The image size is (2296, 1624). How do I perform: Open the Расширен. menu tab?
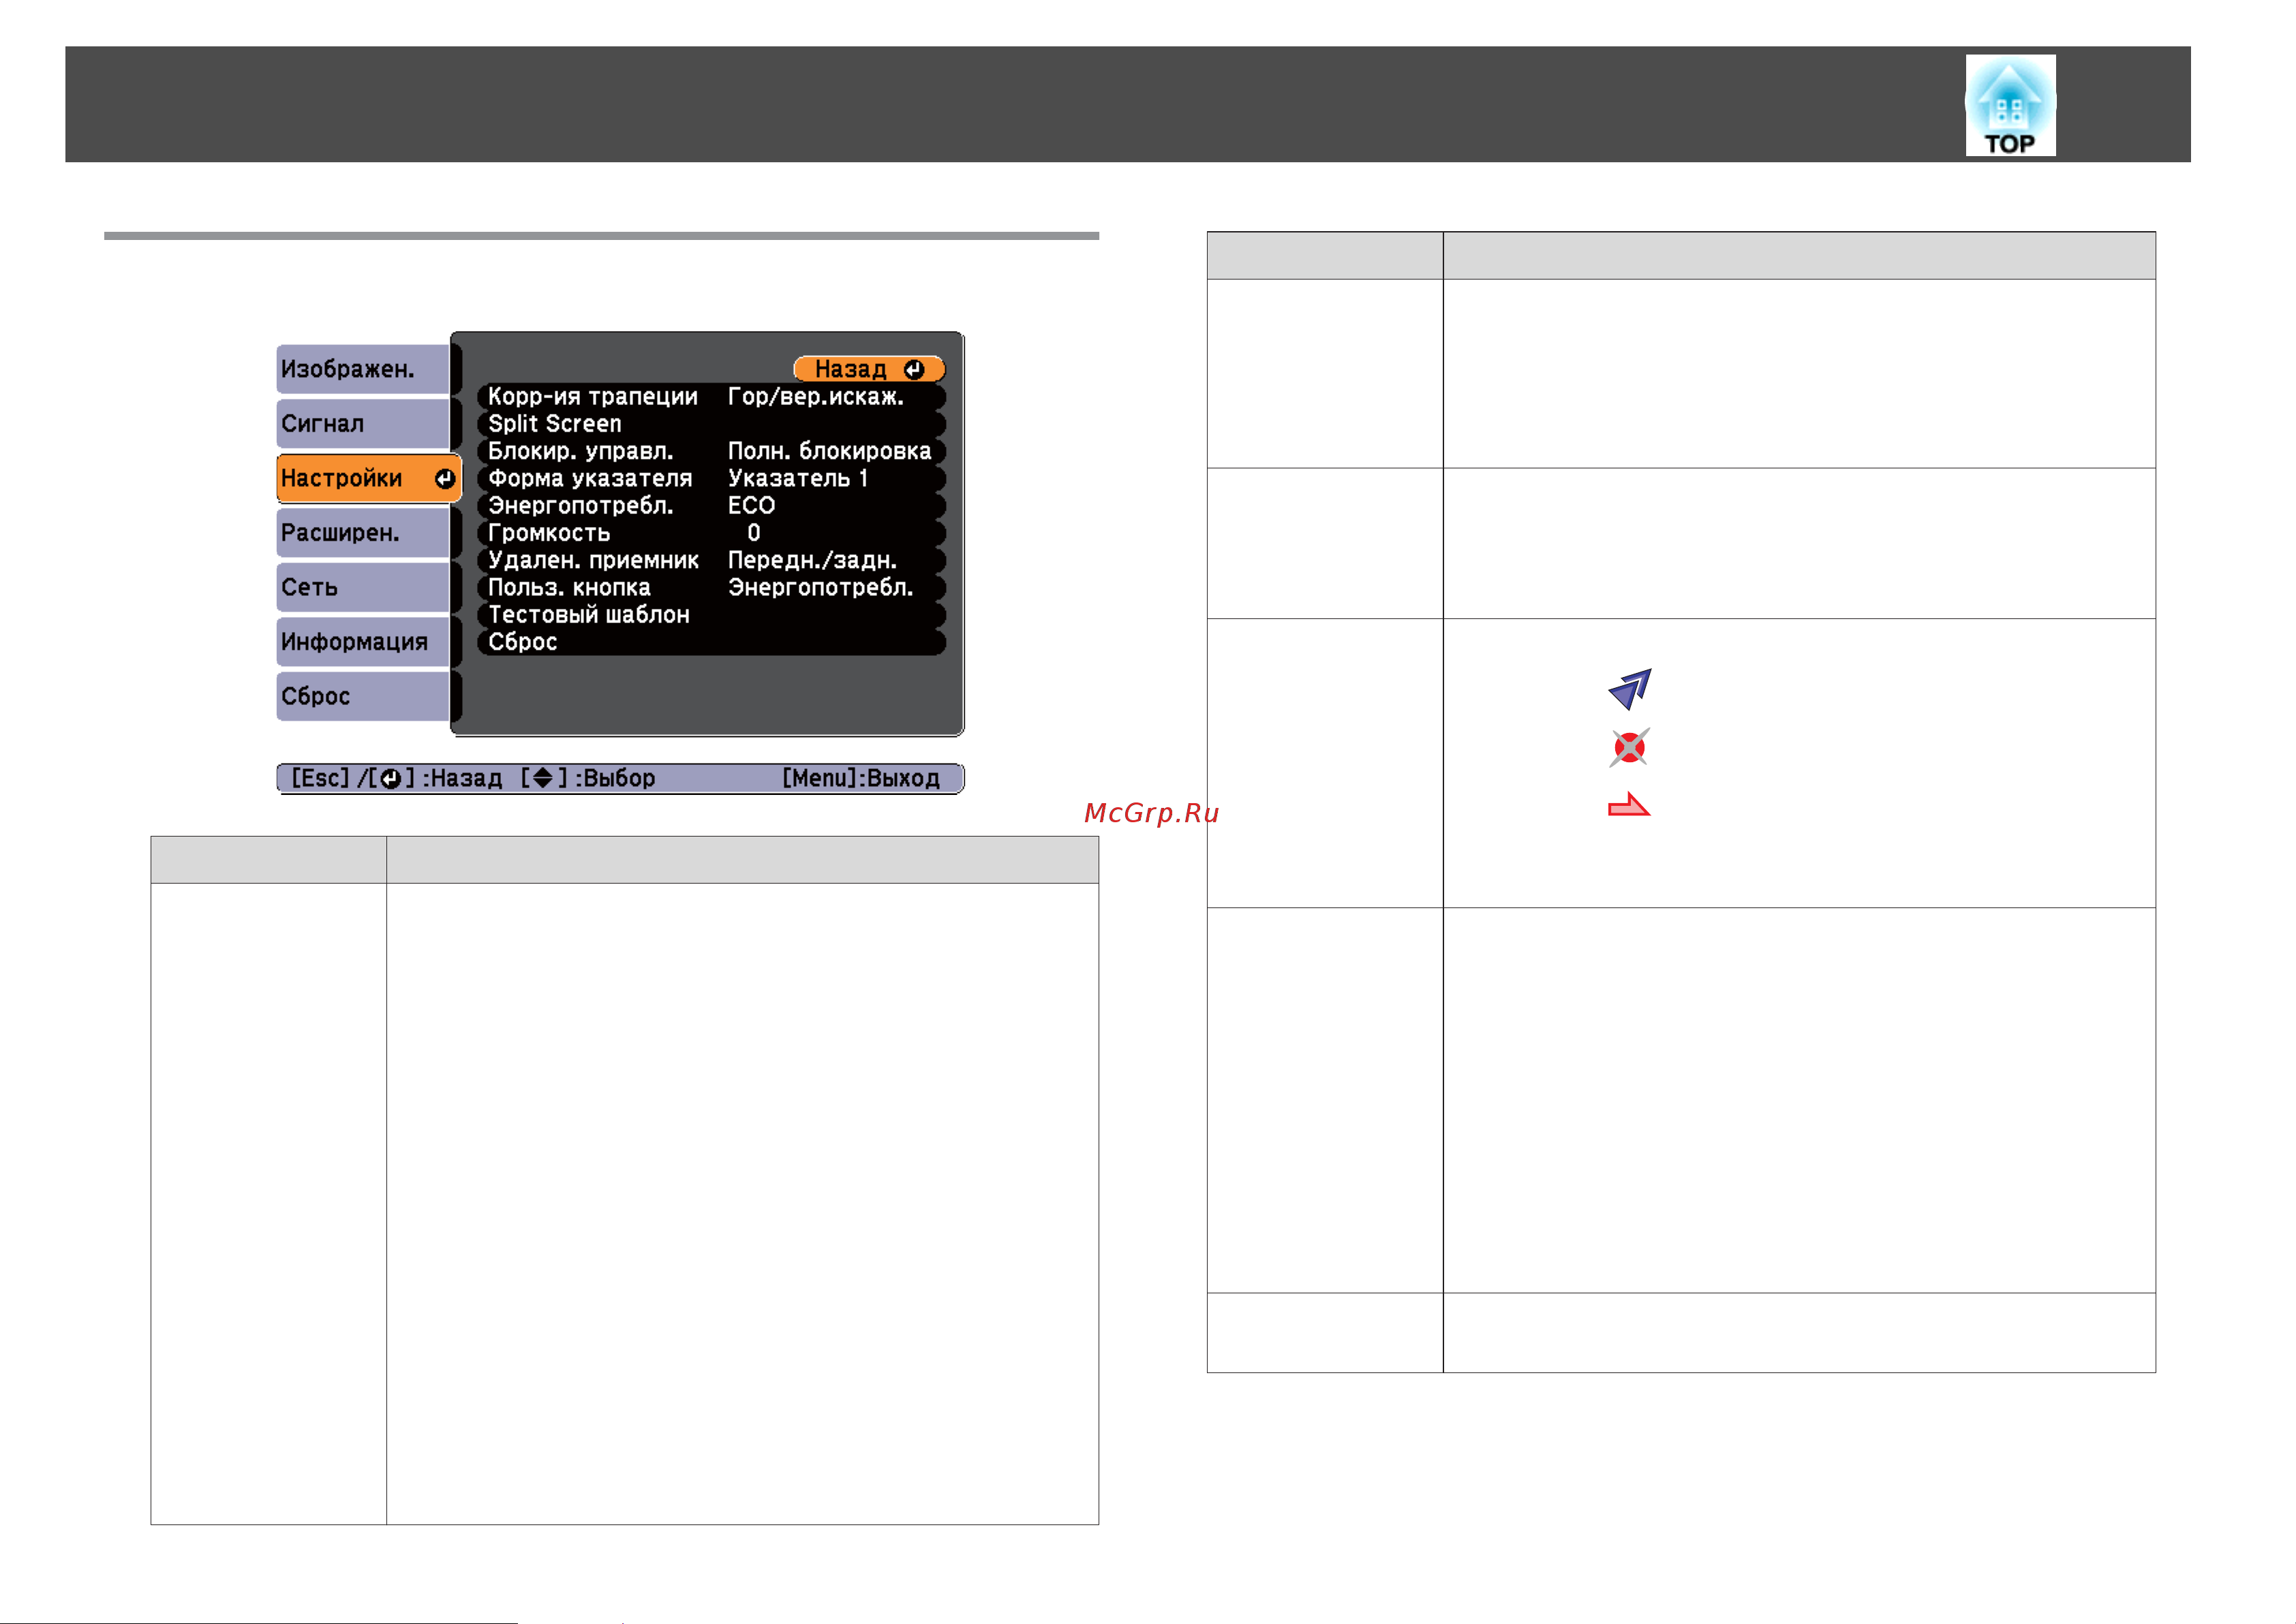(364, 532)
